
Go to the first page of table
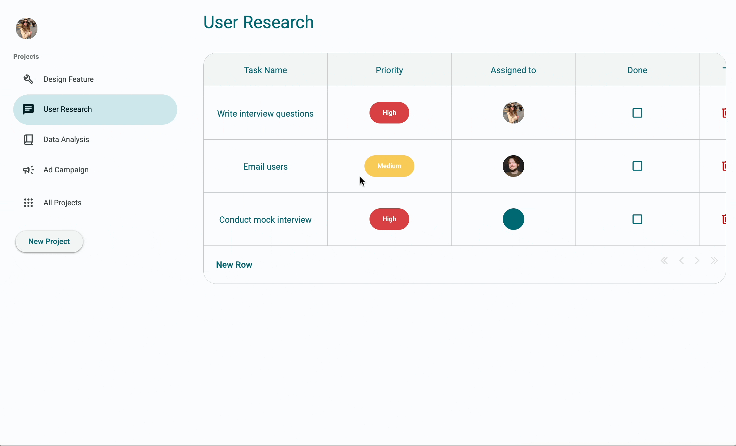pos(664,261)
